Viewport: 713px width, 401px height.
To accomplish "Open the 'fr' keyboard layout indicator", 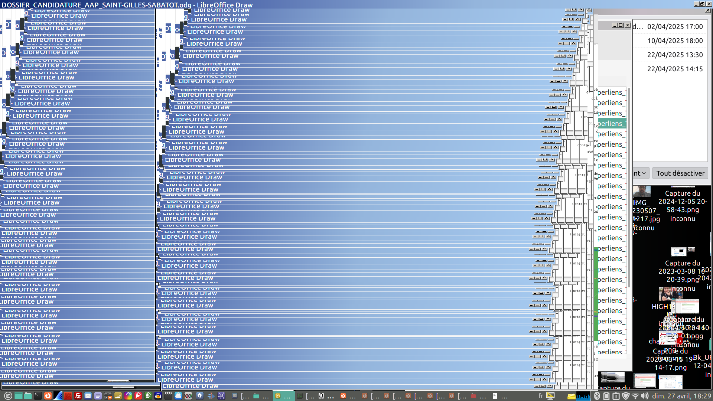I will pos(541,396).
